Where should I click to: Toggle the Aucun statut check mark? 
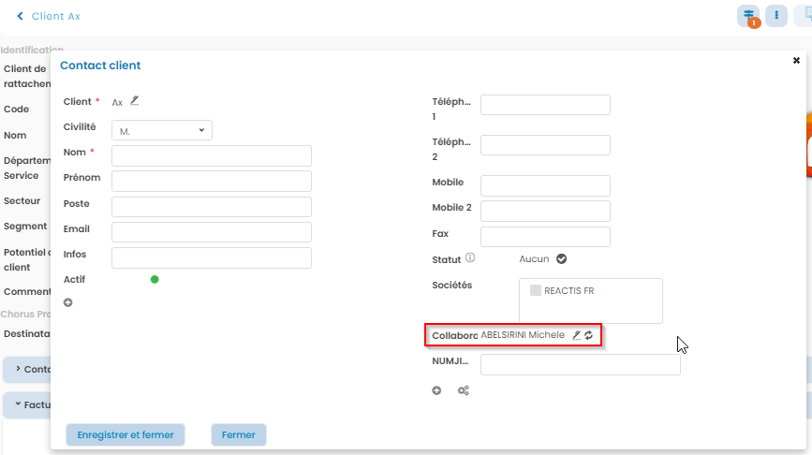pos(561,259)
